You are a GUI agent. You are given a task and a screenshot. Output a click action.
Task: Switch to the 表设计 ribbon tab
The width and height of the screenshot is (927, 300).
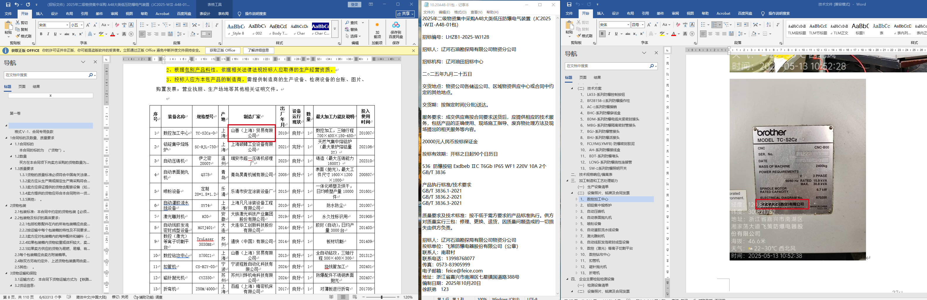click(204, 14)
